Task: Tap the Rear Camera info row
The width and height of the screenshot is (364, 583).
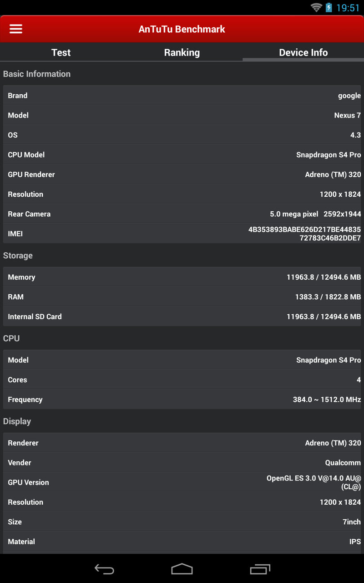Action: pos(182,214)
